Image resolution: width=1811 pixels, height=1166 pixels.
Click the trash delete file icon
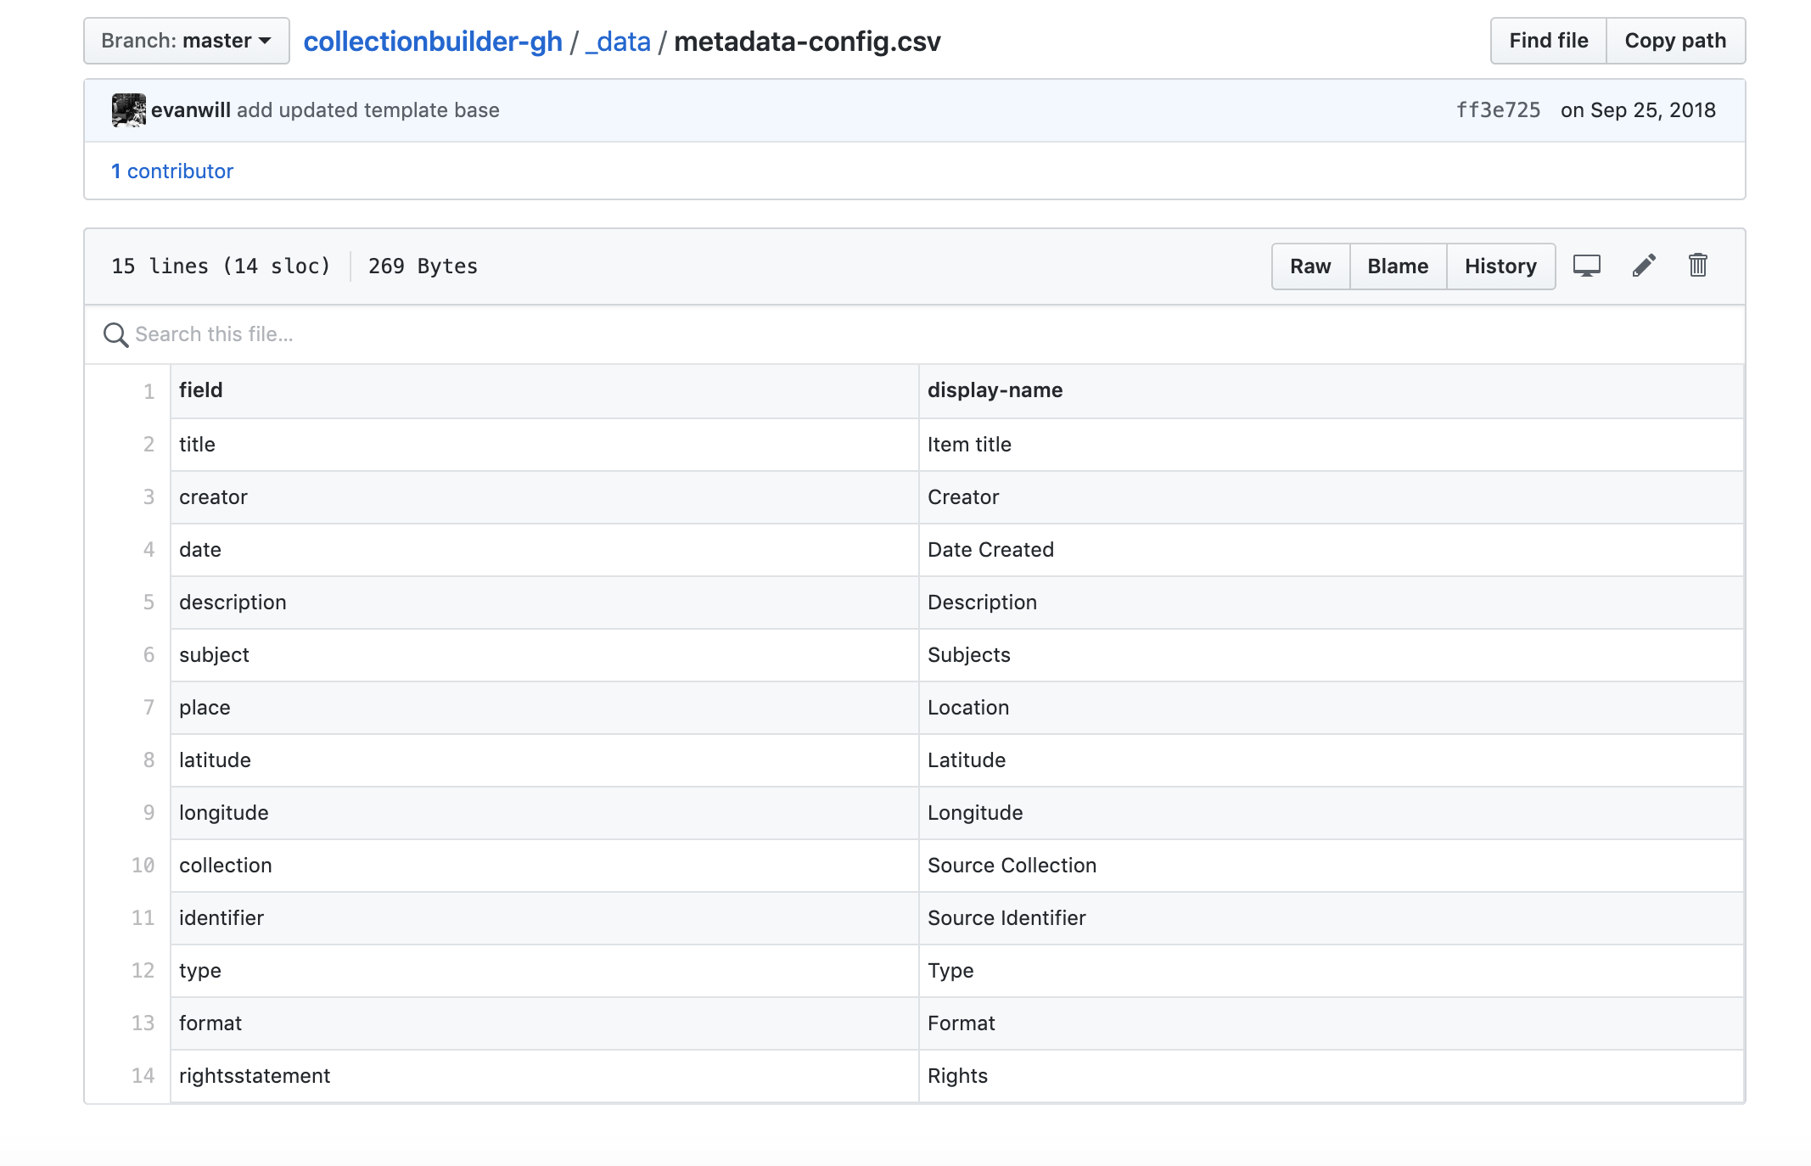pyautogui.click(x=1697, y=266)
